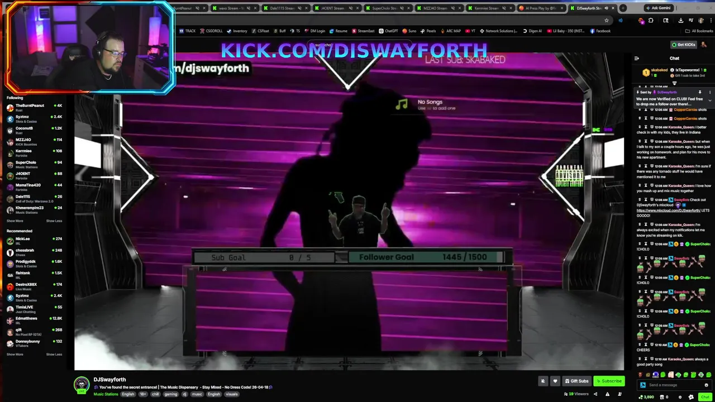The image size is (715, 402).
Task: Open the ARC MAP bookmark
Action: (450, 31)
